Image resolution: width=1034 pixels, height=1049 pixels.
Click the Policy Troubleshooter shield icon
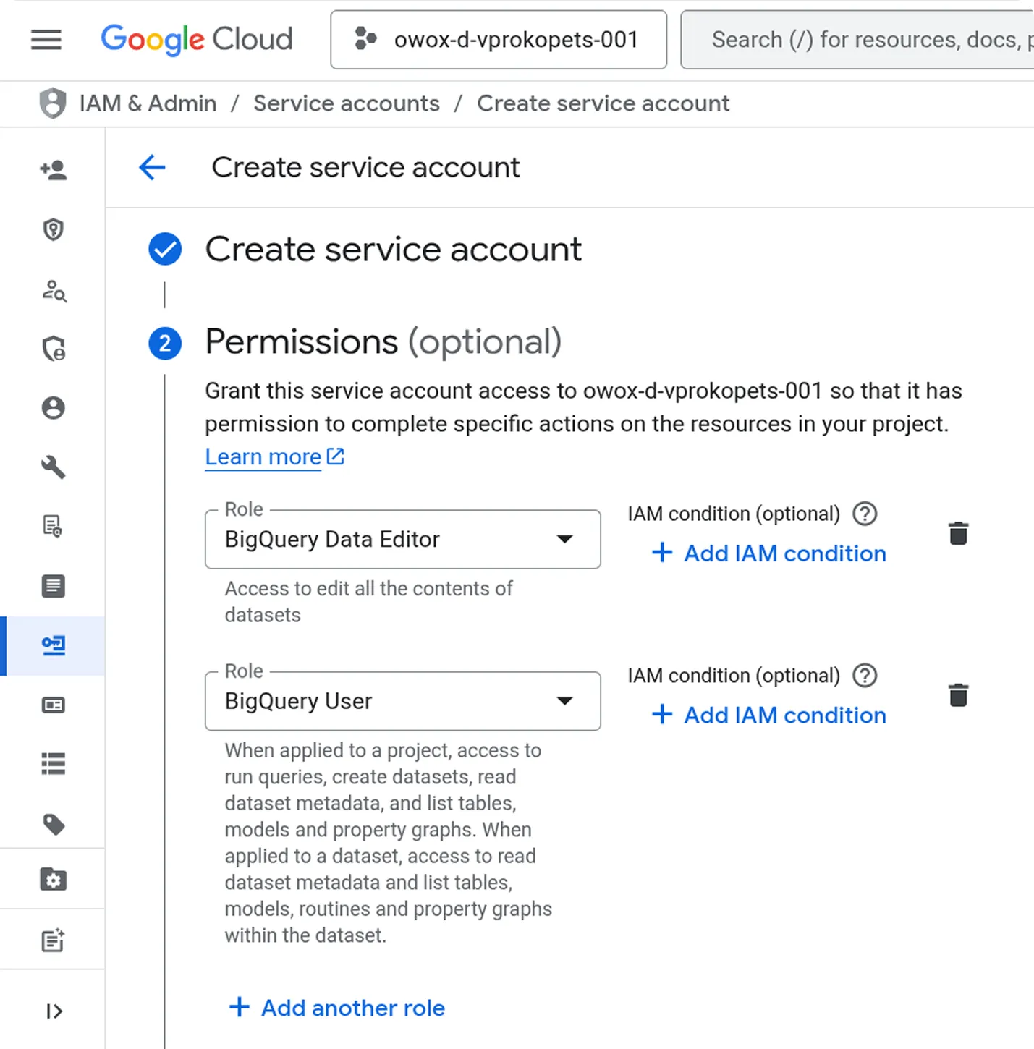coord(53,348)
